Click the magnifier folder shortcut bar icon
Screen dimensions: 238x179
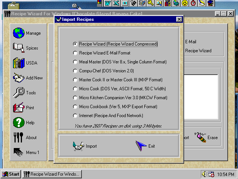click(159, 3)
